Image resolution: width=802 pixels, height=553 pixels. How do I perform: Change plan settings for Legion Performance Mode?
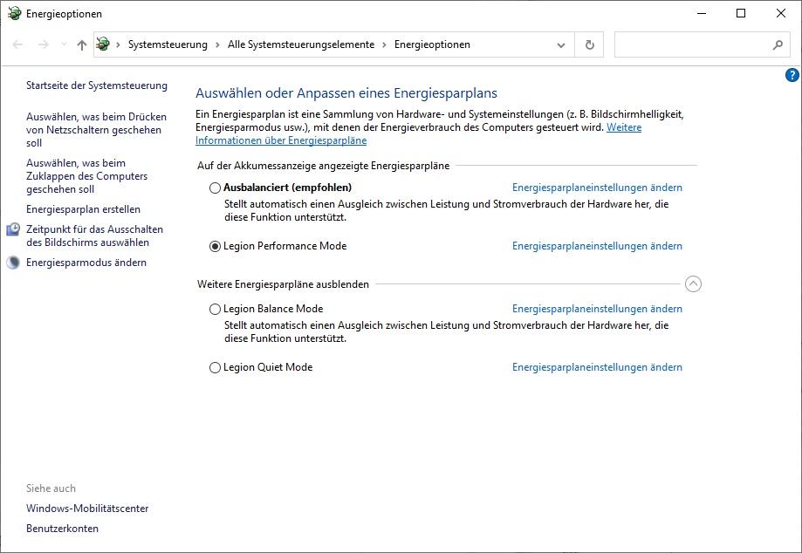pyautogui.click(x=597, y=246)
